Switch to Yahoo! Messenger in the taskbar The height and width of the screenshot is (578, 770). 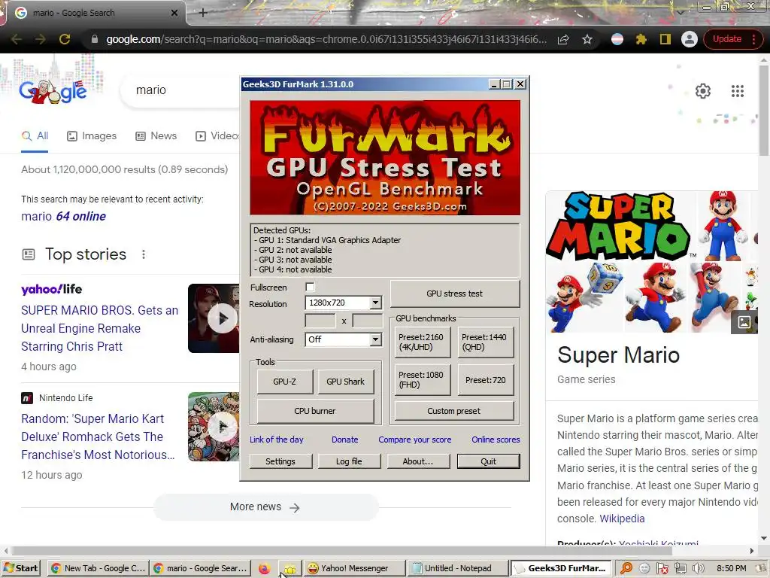tap(353, 568)
